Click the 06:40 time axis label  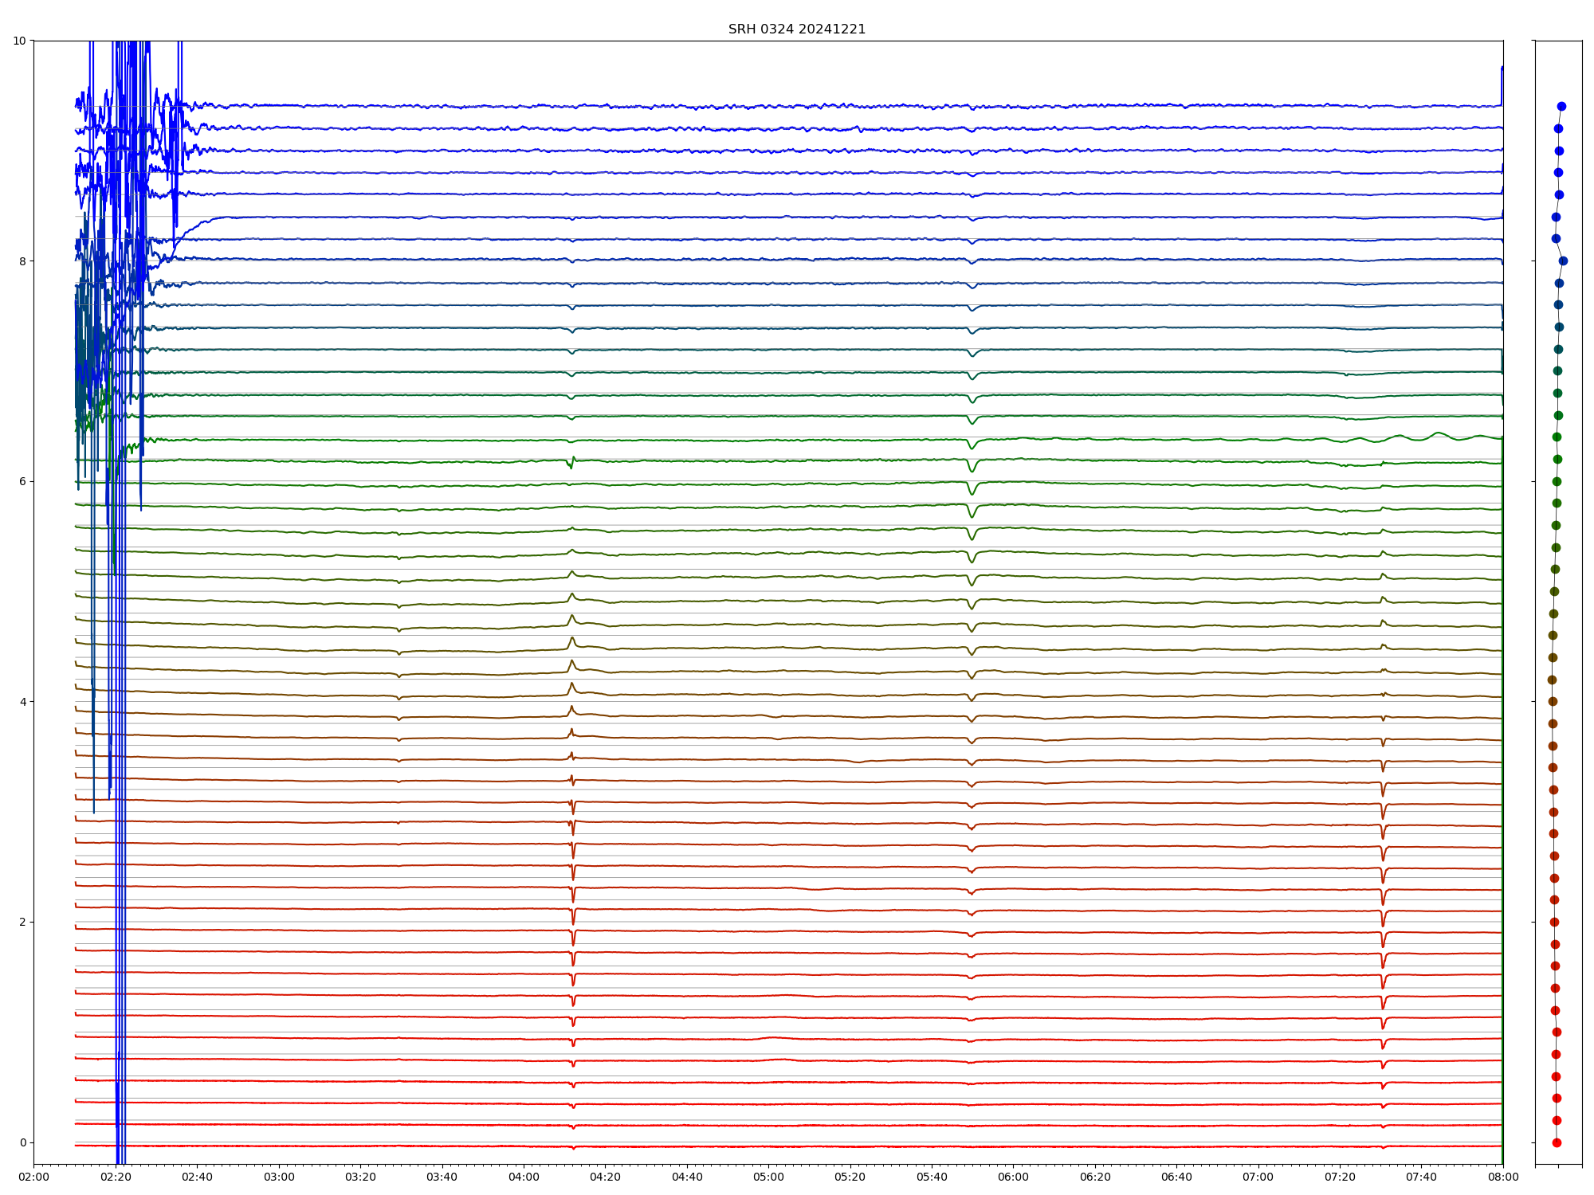click(1176, 1177)
